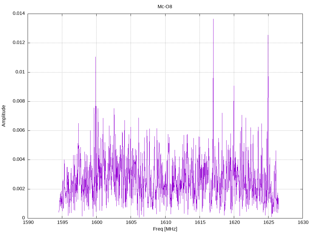The image size is (311, 233).
Task: Click the 1620 x-axis tick label
Action: pyautogui.click(x=234, y=222)
